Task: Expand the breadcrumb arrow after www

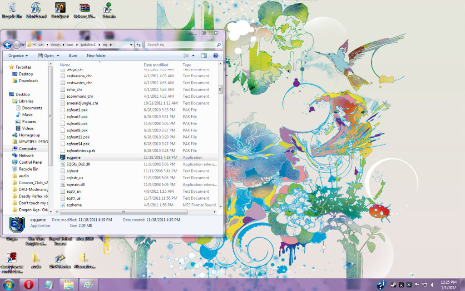Action: pyautogui.click(x=63, y=45)
